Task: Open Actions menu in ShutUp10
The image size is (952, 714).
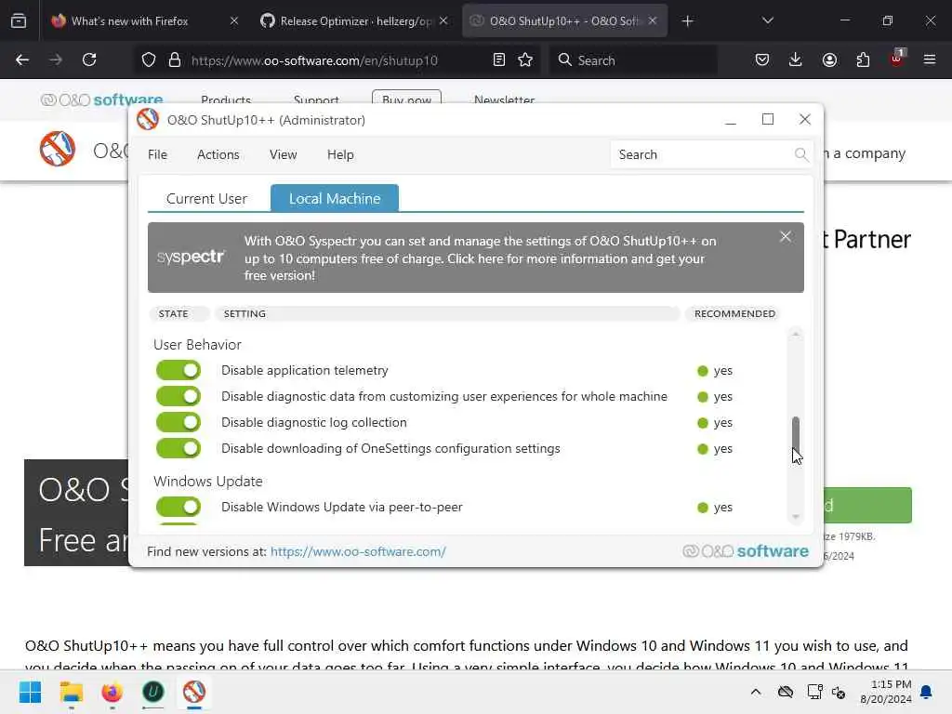Action: [218, 155]
